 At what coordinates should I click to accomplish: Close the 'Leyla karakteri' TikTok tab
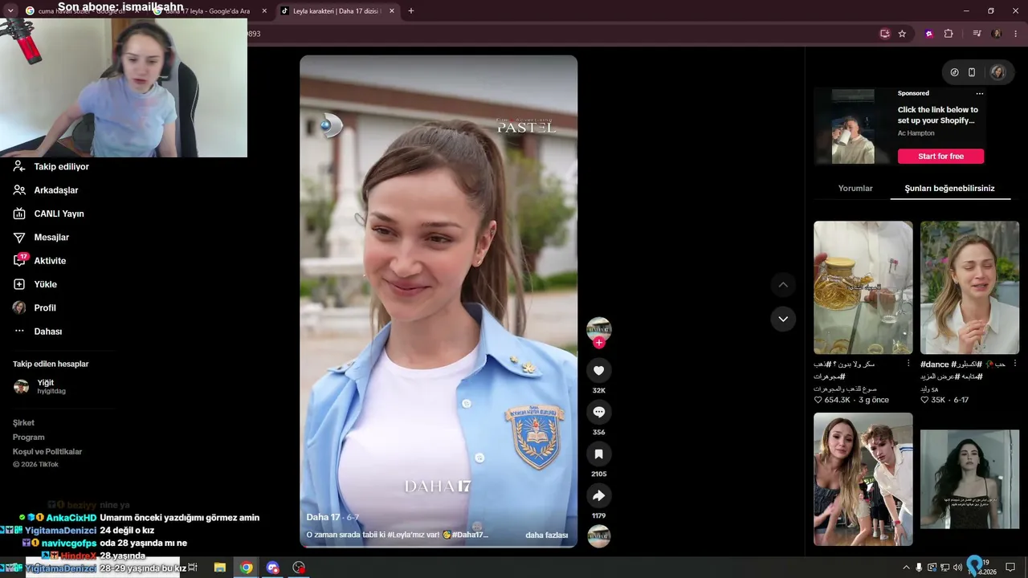click(x=392, y=11)
